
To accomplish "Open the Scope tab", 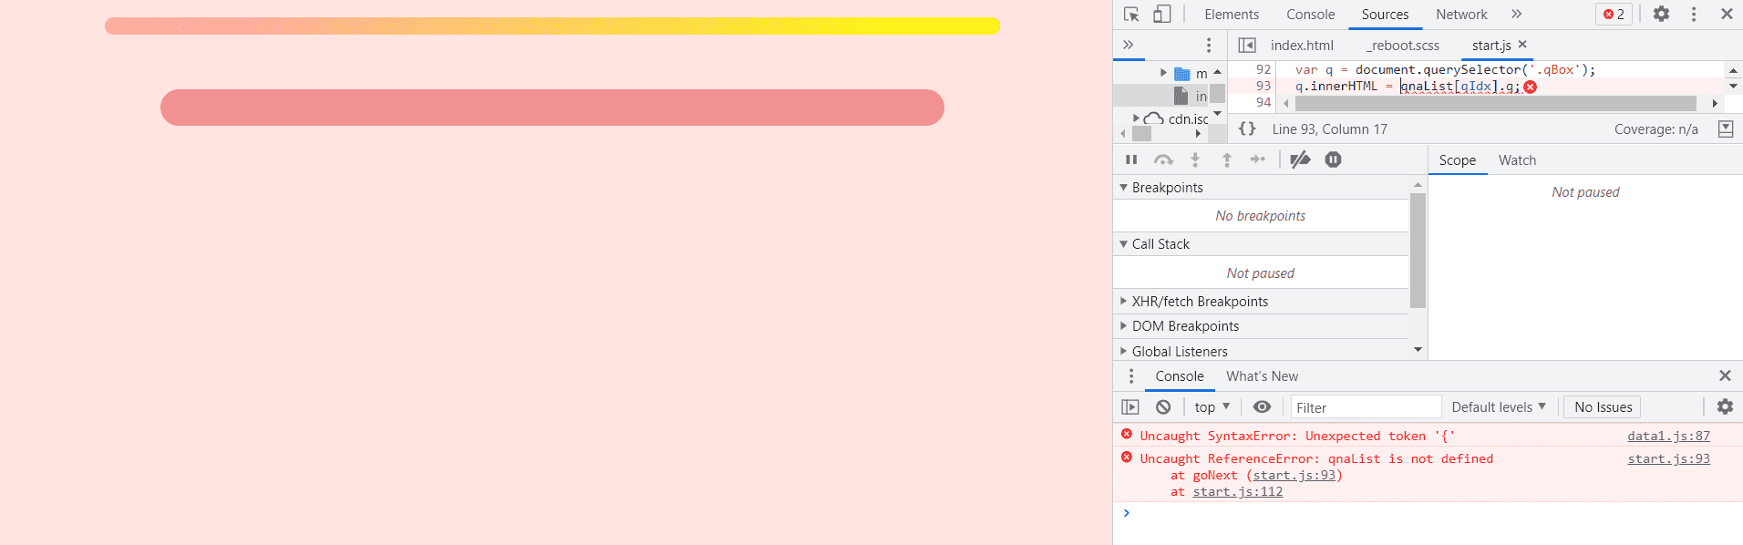I will [1457, 160].
